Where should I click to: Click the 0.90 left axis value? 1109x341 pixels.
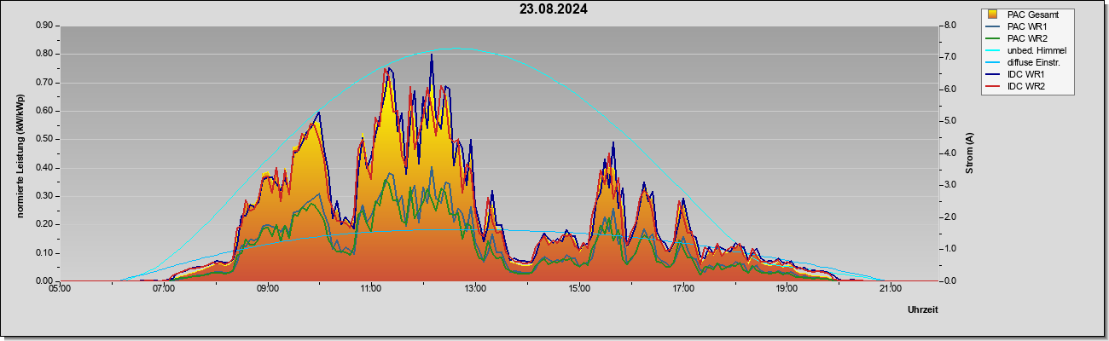[x=44, y=26]
